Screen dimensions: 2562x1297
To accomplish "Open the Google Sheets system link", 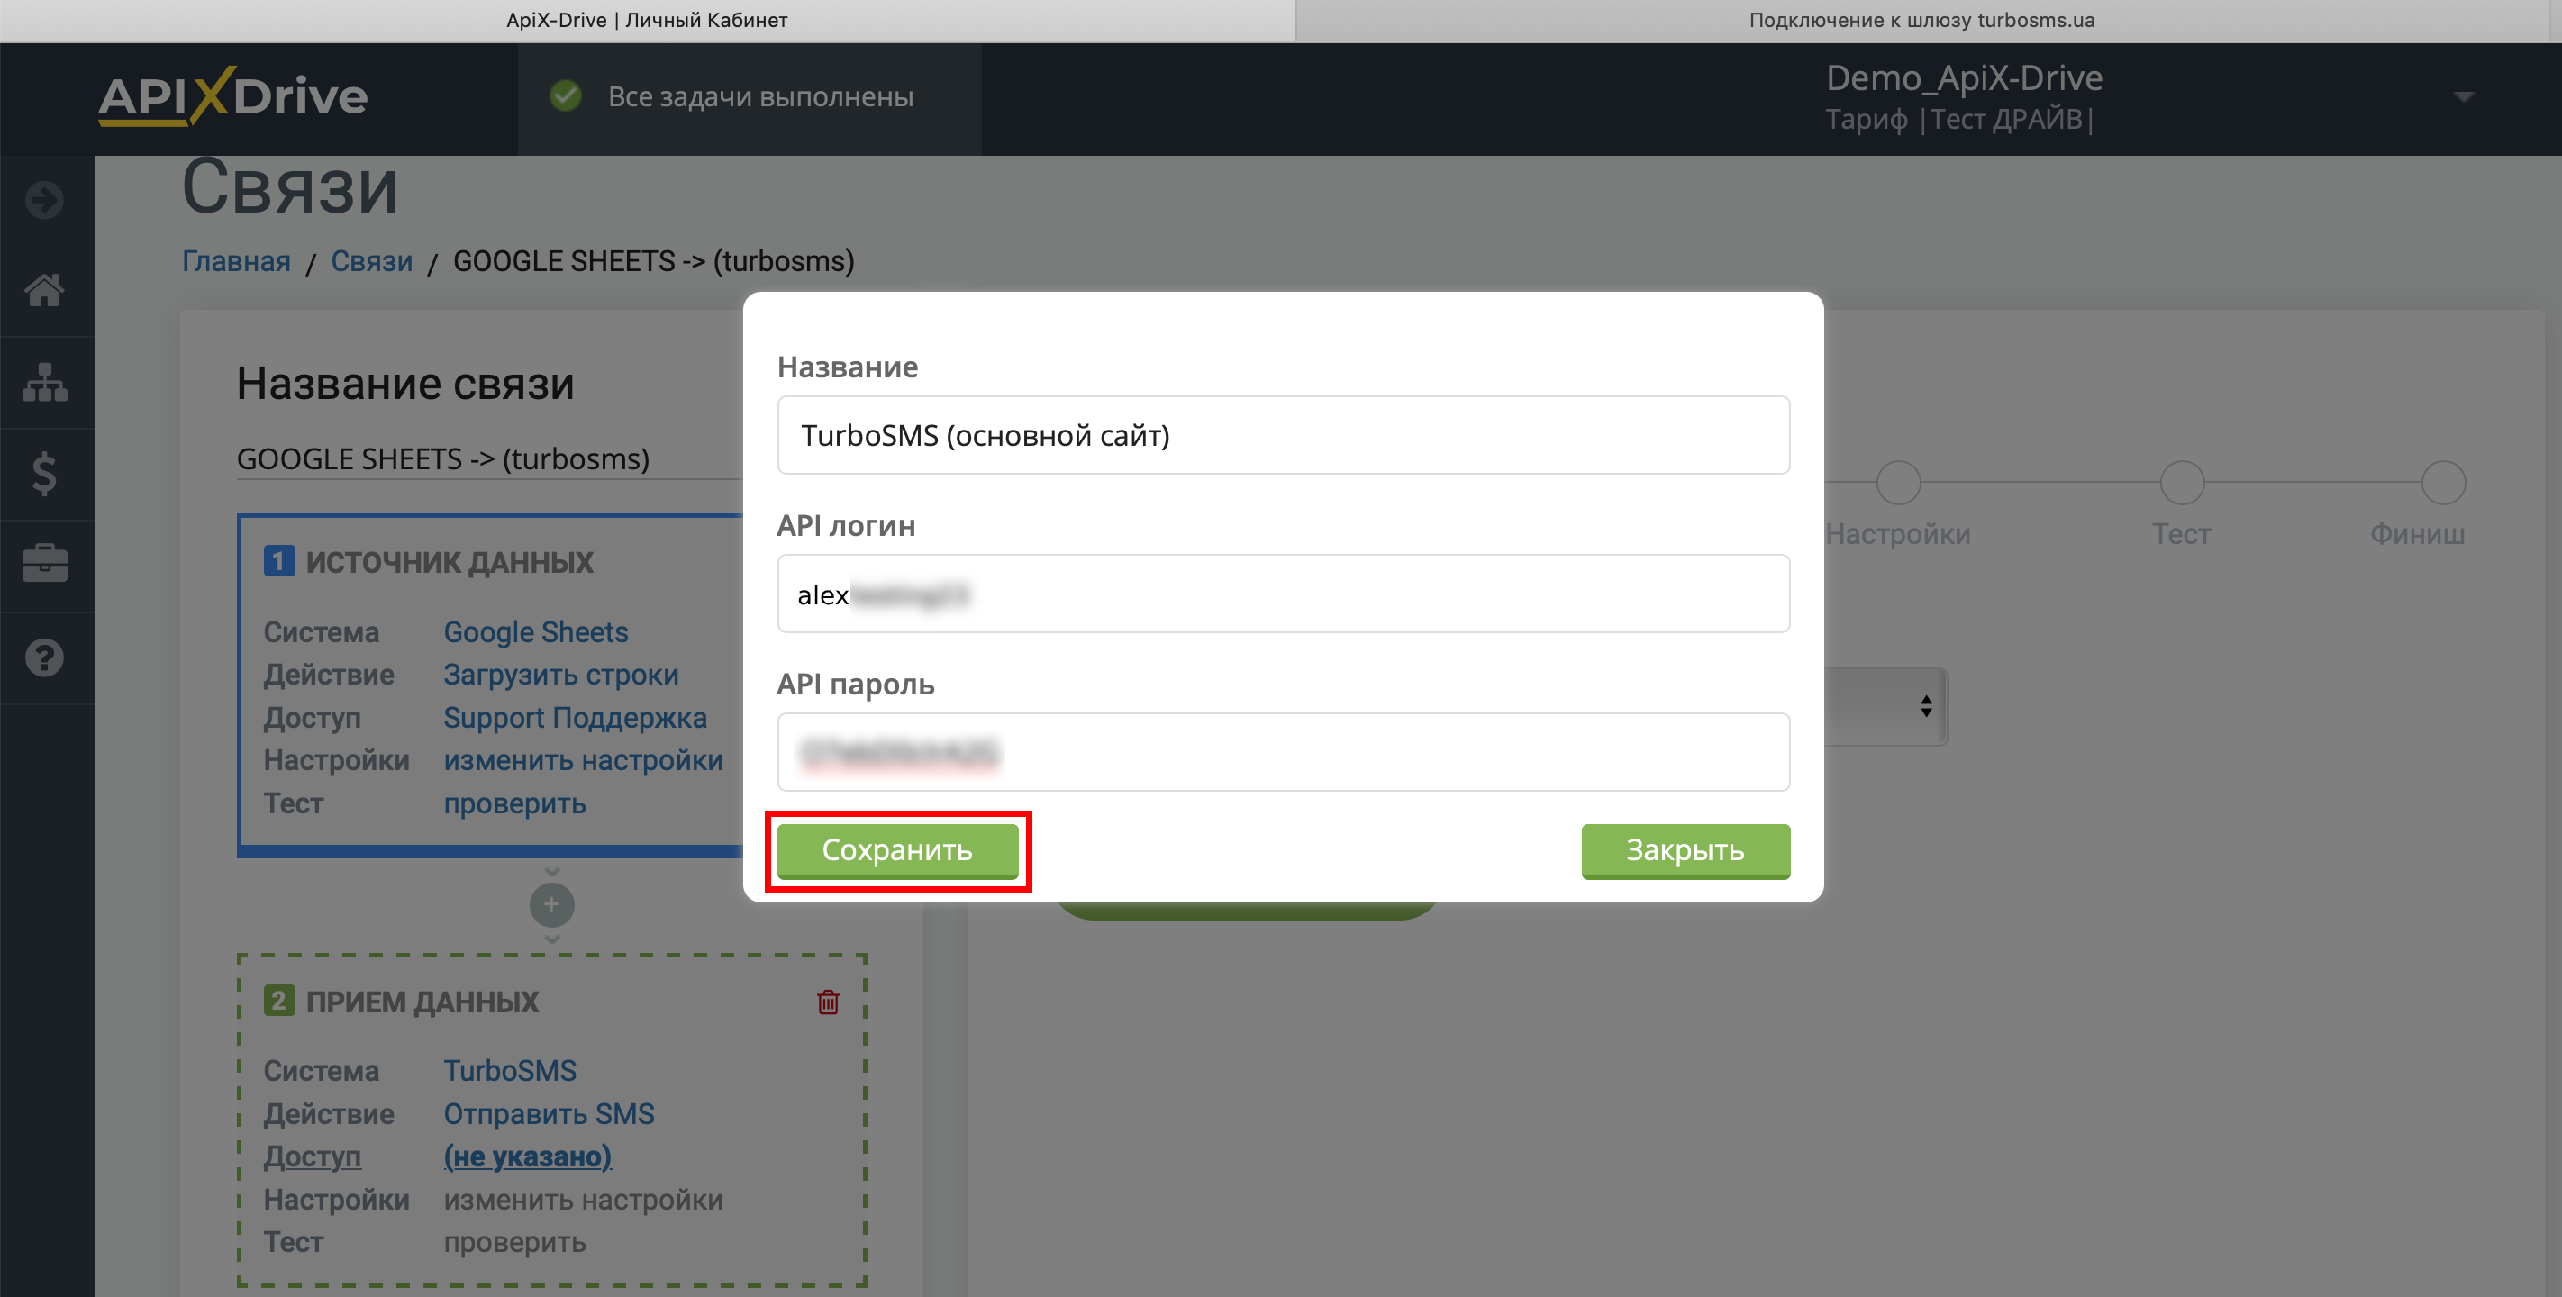I will pyautogui.click(x=536, y=632).
